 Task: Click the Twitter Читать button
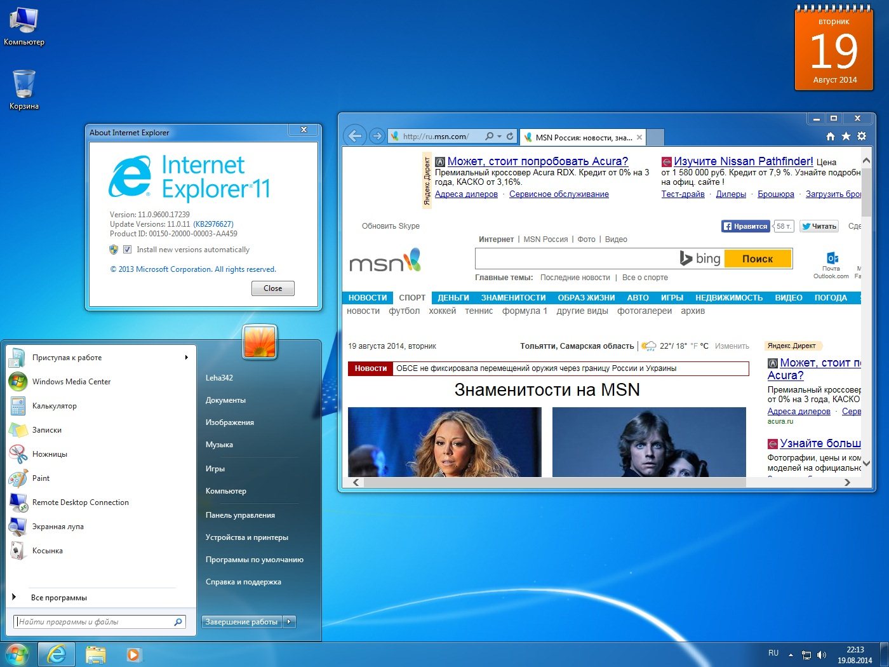819,226
